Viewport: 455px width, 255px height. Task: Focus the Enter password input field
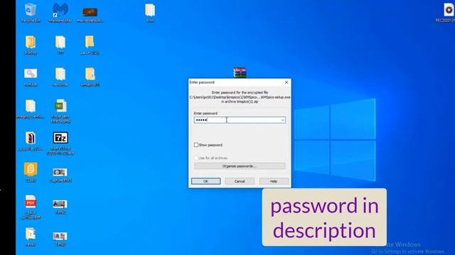pos(240,120)
